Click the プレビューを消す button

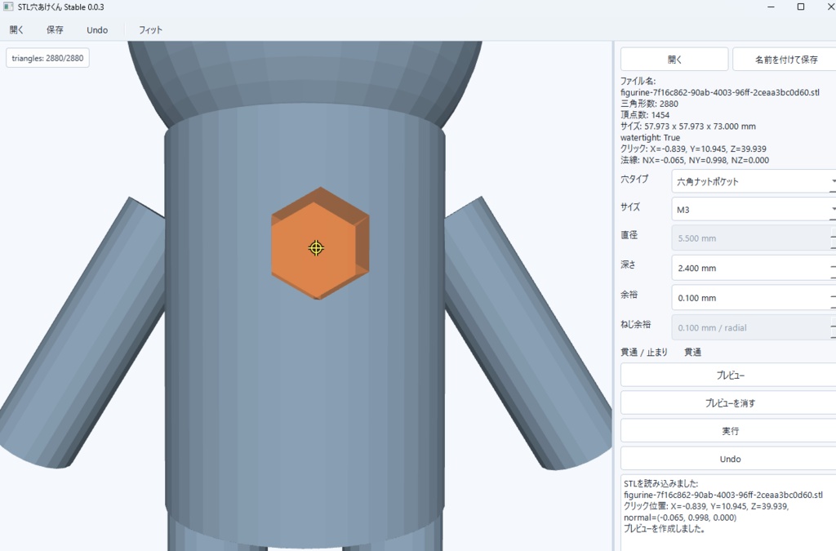point(730,403)
